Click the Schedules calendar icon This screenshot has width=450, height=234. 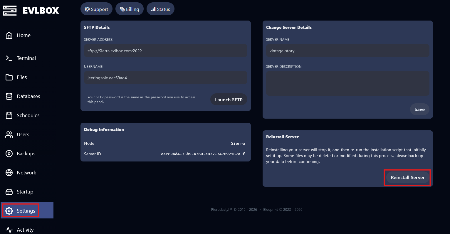(x=9, y=115)
